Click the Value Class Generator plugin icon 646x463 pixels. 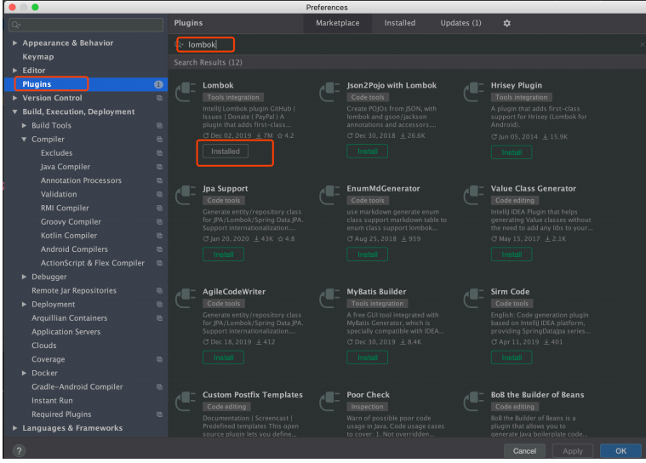[x=474, y=195]
